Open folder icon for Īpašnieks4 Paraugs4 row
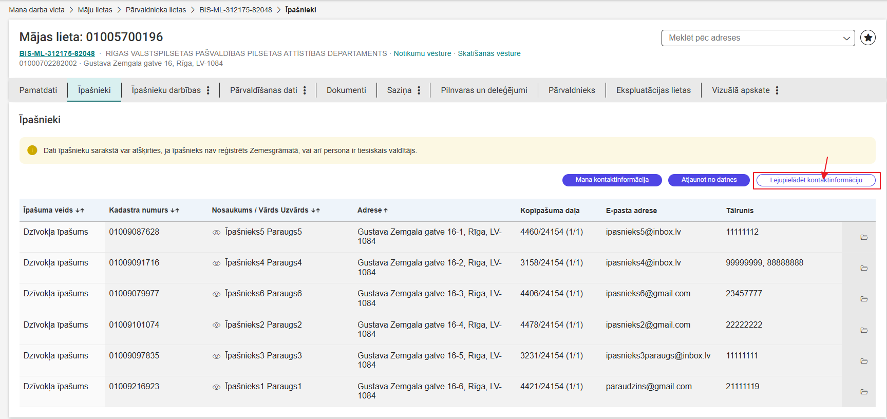This screenshot has width=887, height=419. [864, 268]
